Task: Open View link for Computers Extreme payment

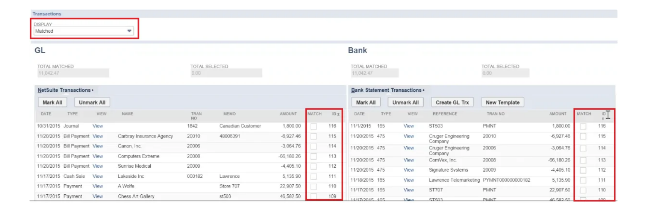Action: click(x=98, y=156)
